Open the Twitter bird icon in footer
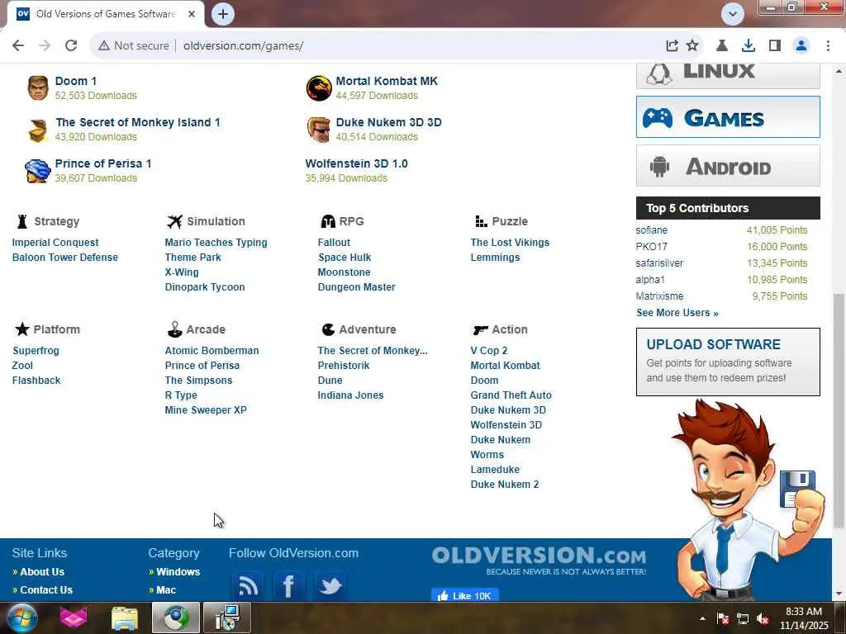 click(330, 585)
